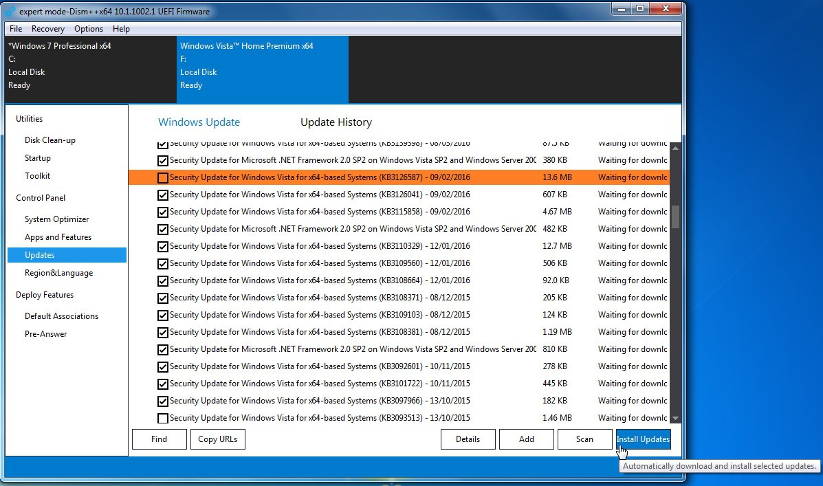The height and width of the screenshot is (486, 823).
Task: Click the size value "607 KB"
Action: pos(555,195)
